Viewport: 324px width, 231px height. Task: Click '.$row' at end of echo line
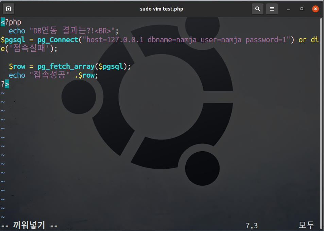click(x=85, y=75)
